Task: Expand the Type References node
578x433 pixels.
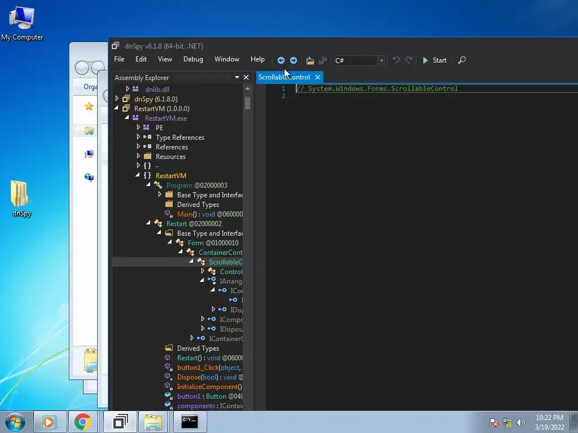Action: [x=138, y=136]
